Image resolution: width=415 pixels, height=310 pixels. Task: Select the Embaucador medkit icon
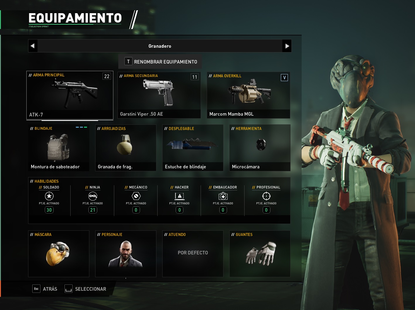click(223, 196)
